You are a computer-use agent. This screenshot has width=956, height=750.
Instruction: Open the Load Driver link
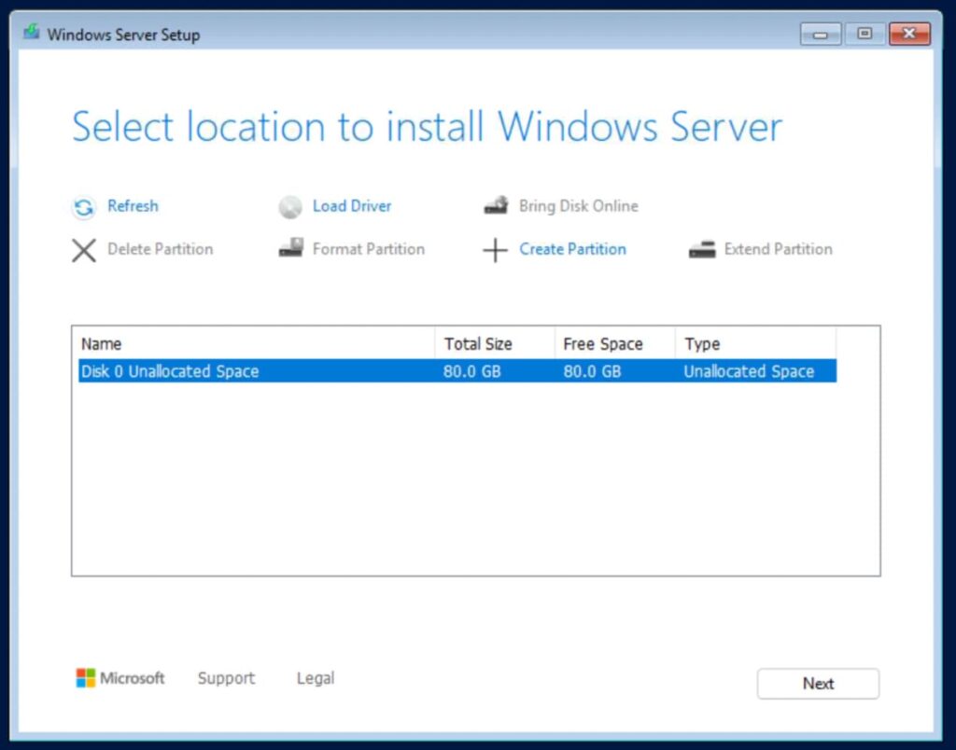coord(352,206)
